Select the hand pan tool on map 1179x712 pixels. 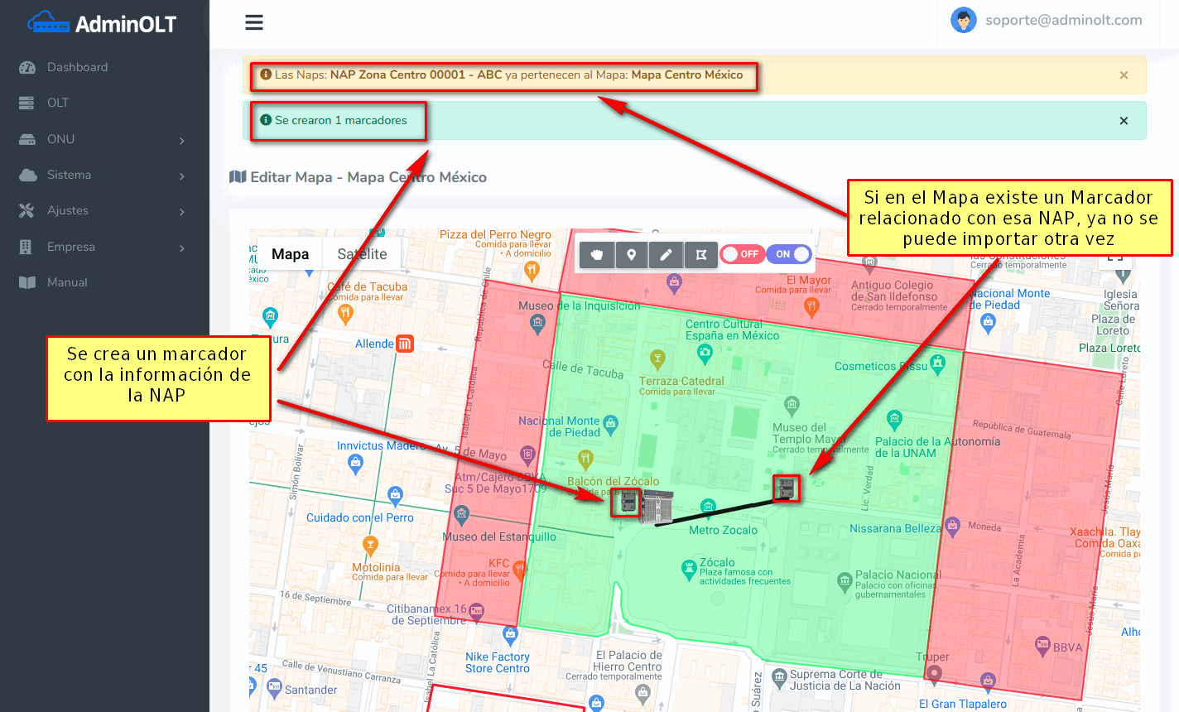point(597,255)
